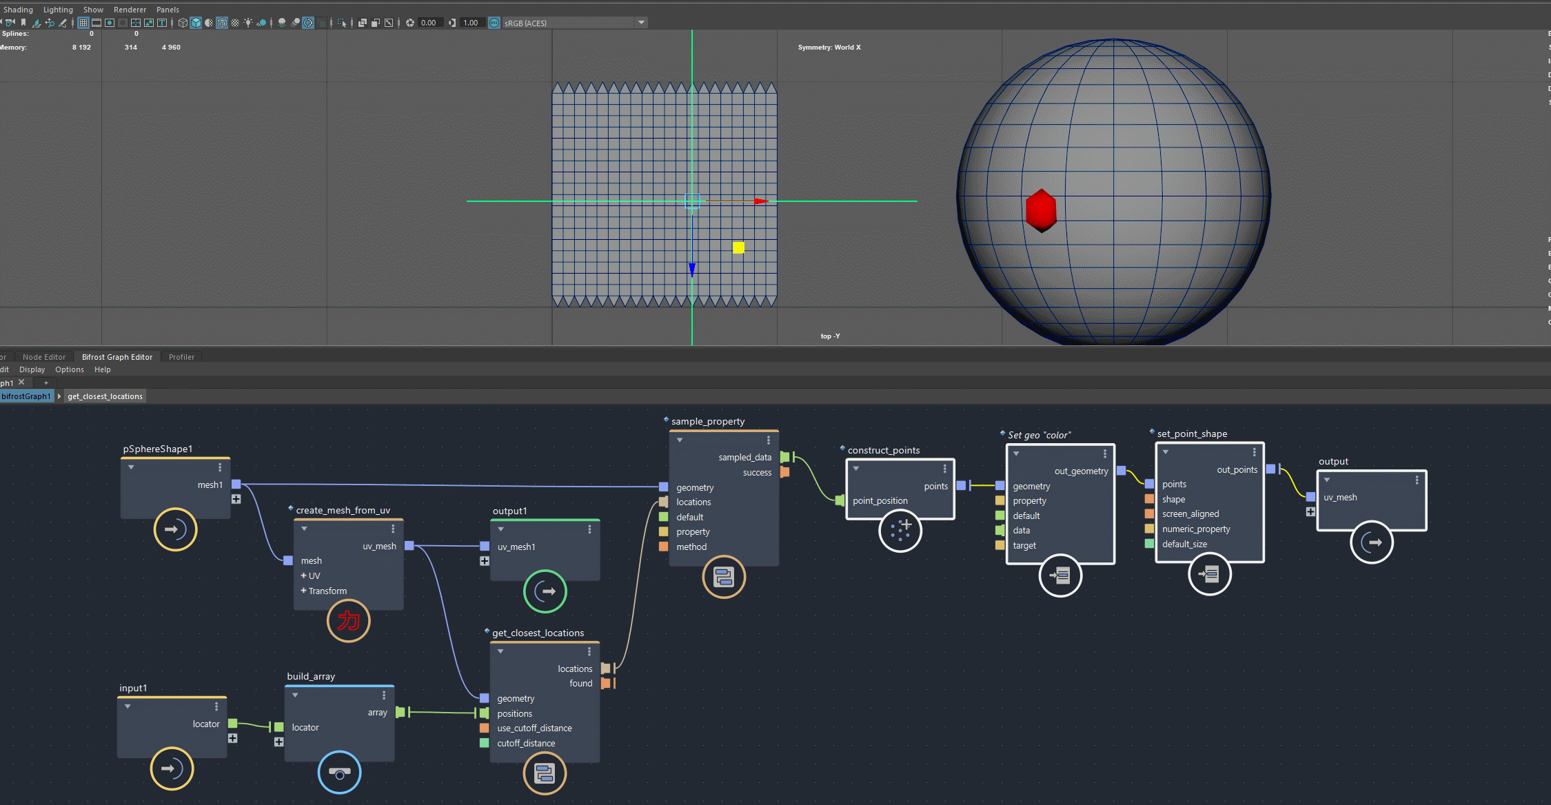Switch to the Profiler tab
The width and height of the screenshot is (1551, 805).
coord(181,356)
